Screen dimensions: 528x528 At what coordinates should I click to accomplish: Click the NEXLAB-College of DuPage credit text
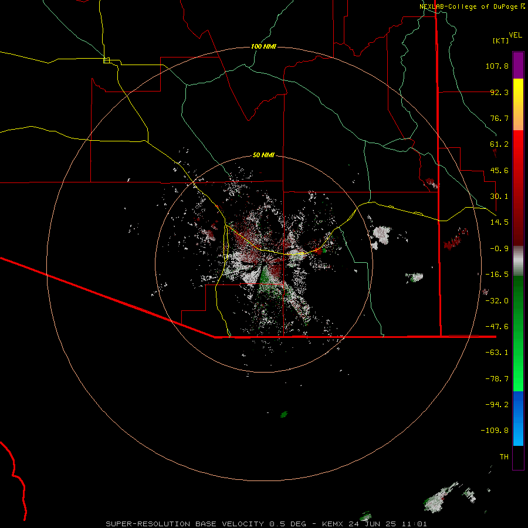[x=469, y=6]
